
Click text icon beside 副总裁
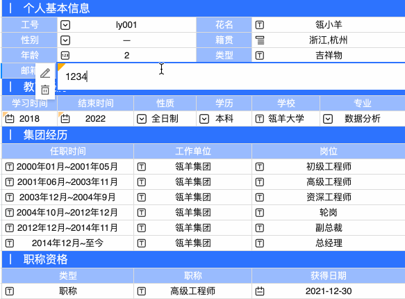[260, 228]
